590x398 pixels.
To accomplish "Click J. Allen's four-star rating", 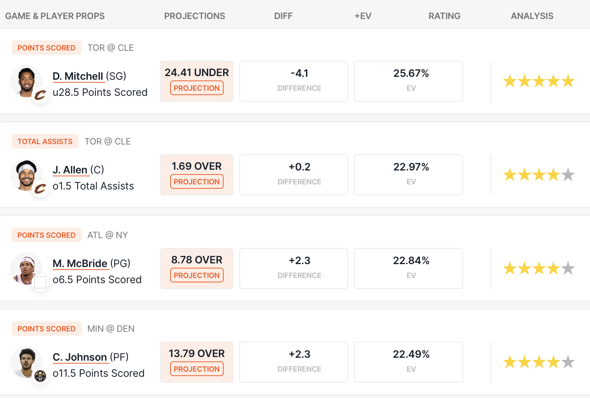I will (538, 175).
